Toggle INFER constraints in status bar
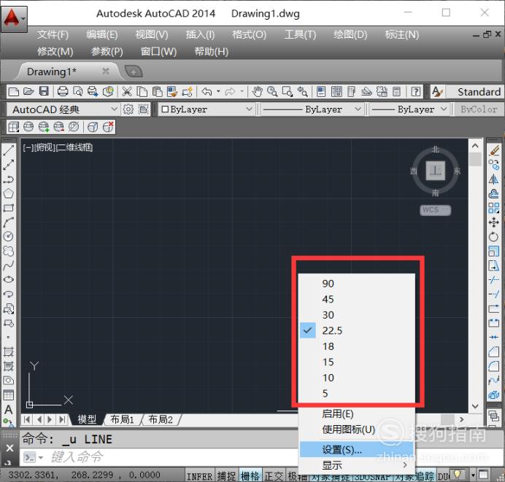 pyautogui.click(x=200, y=476)
